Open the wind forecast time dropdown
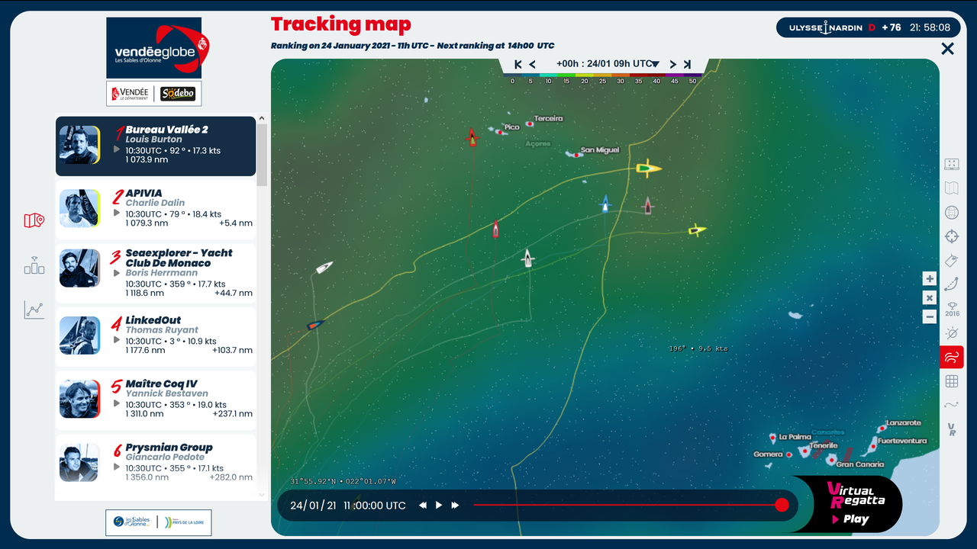This screenshot has width=977, height=549. click(608, 64)
